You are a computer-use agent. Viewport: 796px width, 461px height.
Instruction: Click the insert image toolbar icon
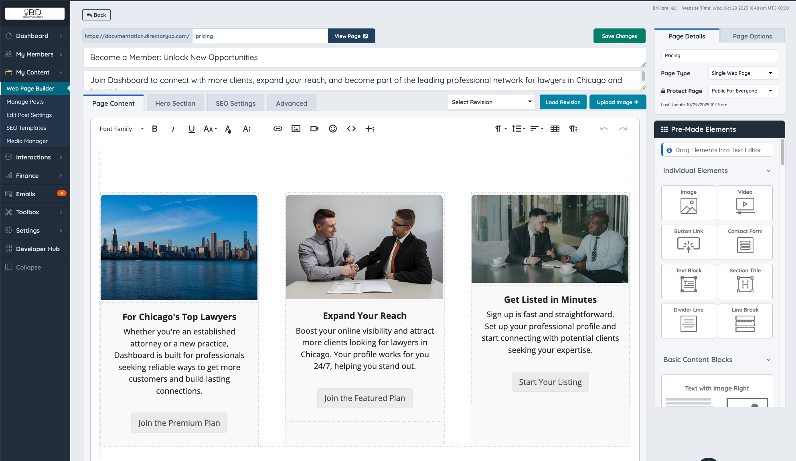tap(296, 129)
